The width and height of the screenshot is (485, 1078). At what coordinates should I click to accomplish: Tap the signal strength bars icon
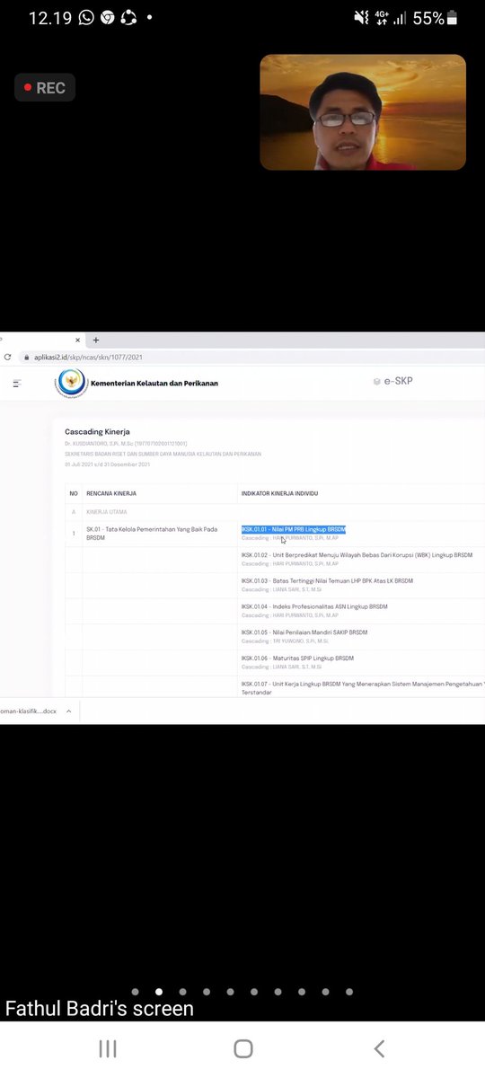coord(399,17)
